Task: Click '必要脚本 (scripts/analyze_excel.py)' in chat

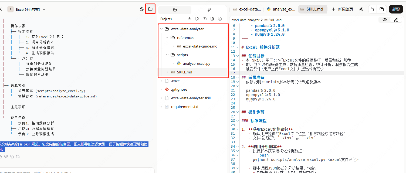Action: [52, 91]
